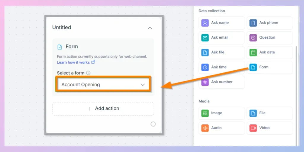Click the green Image media icon
The width and height of the screenshot is (304, 152).
click(205, 113)
